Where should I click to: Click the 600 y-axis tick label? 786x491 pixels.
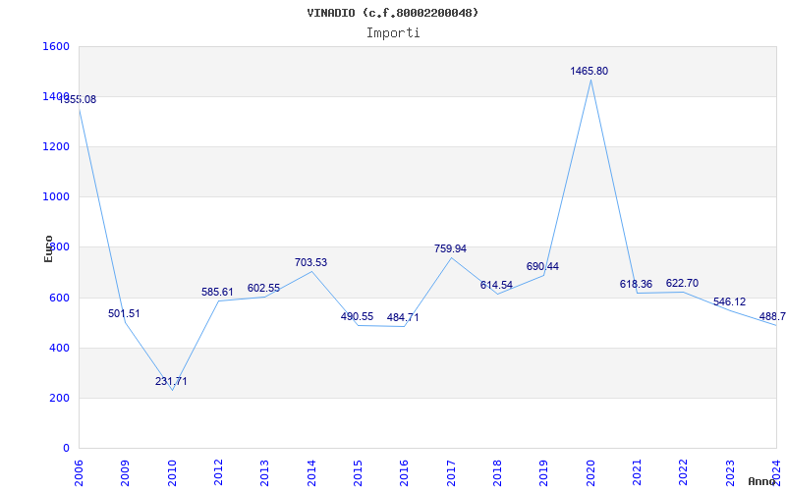(x=59, y=299)
